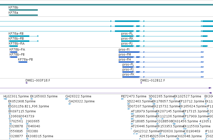
Task: Click the EK308315.5prime EST label
Action: [40, 136]
